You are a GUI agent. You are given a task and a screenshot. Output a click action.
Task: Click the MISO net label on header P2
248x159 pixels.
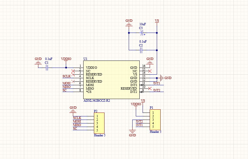pos(77,125)
